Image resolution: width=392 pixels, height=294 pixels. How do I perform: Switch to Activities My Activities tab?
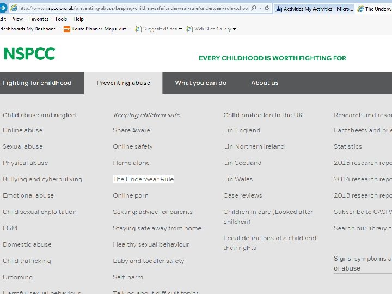coord(314,9)
